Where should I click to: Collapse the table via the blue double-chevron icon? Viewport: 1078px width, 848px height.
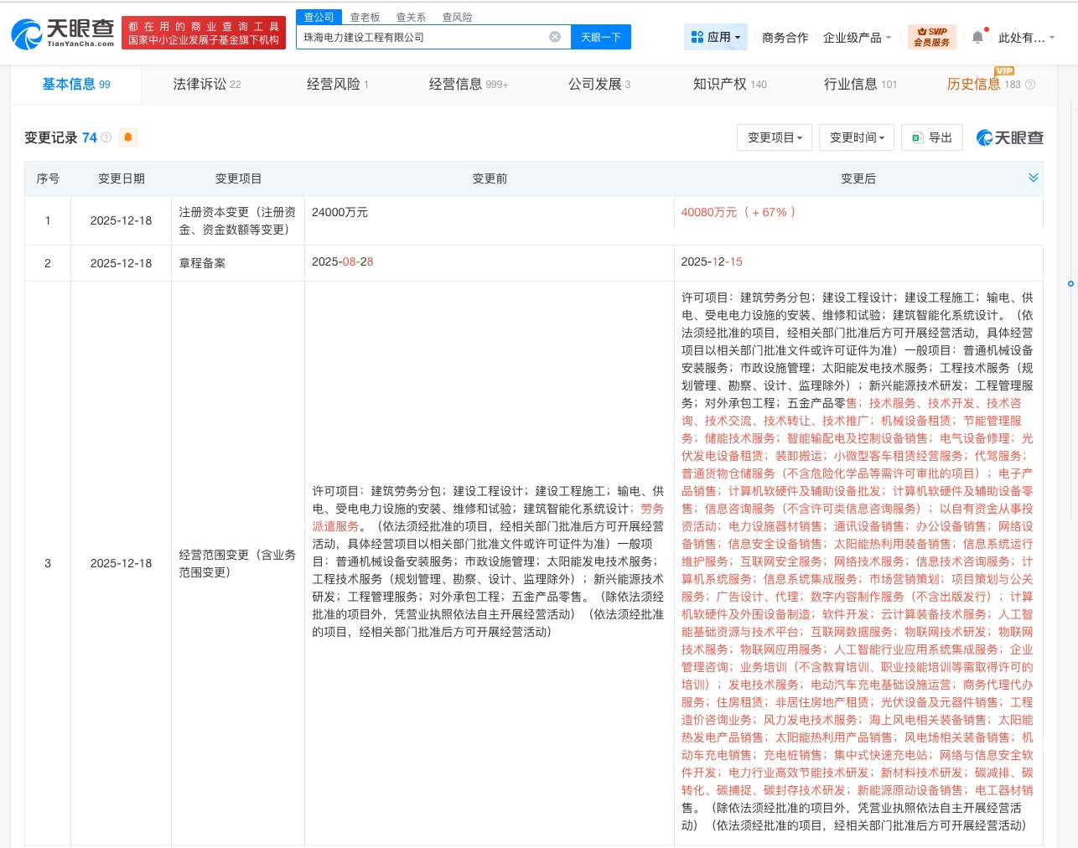click(1033, 178)
